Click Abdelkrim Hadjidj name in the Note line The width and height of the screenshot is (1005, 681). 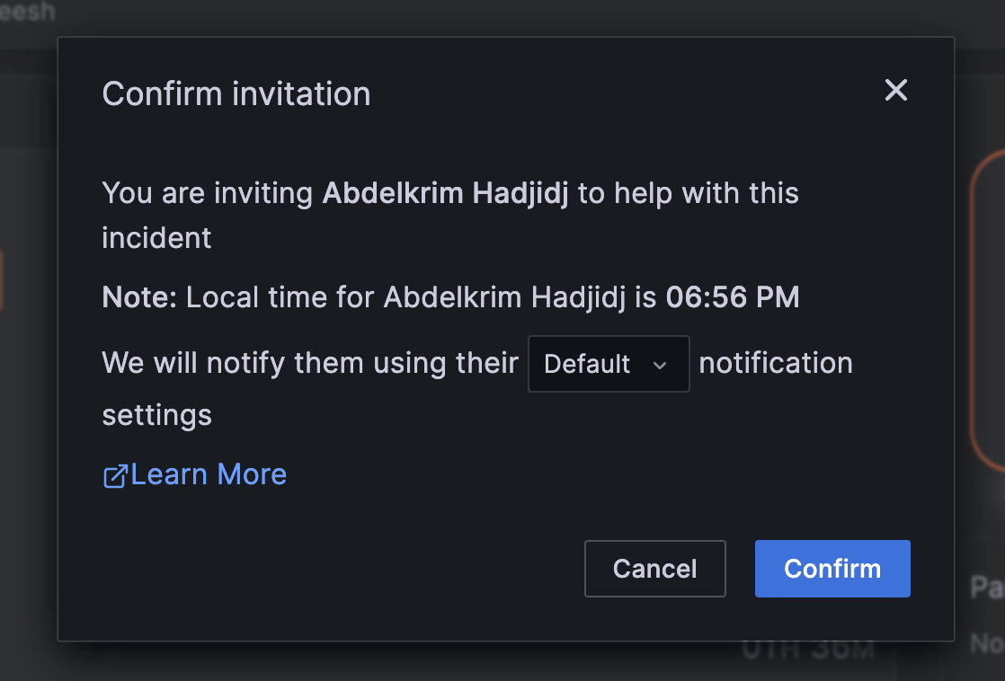point(503,297)
